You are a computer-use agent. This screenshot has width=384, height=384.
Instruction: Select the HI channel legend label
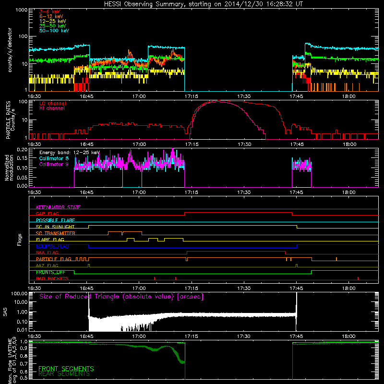pyautogui.click(x=52, y=108)
